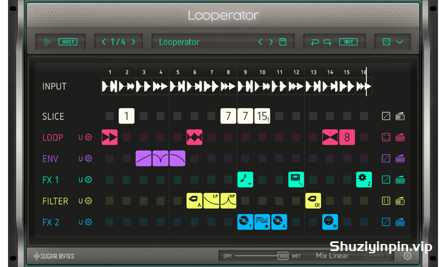Image resolution: width=446 pixels, height=267 pixels.
Task: Clear the FX 1 row with its eraser icon
Action: (400, 180)
